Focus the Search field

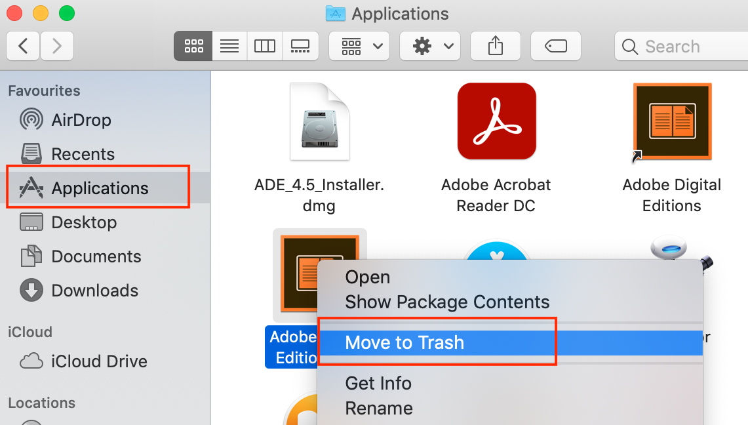pos(681,47)
